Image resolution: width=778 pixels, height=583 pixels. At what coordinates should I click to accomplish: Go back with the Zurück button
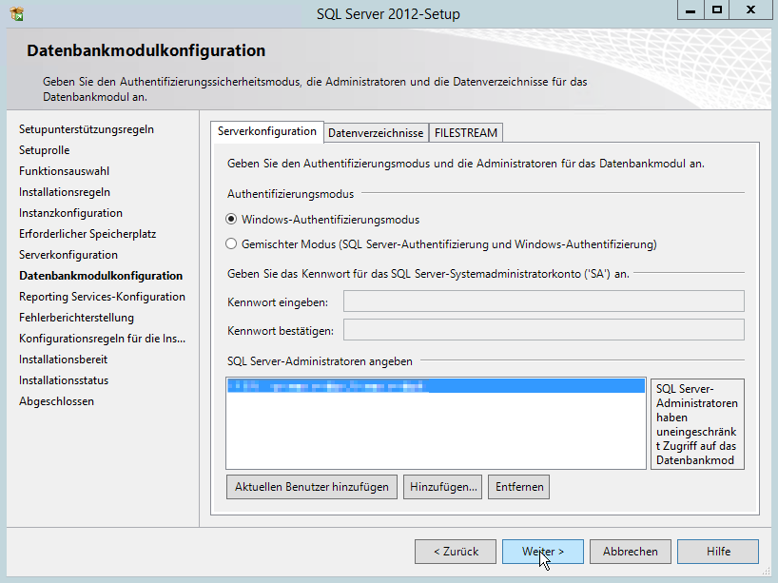pyautogui.click(x=455, y=552)
